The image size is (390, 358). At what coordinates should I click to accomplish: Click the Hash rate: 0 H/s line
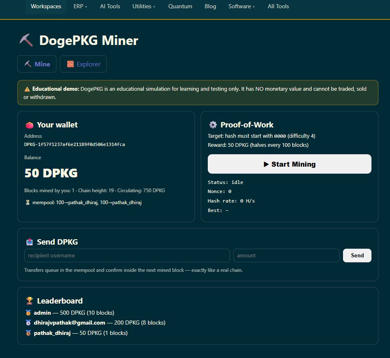231,201
